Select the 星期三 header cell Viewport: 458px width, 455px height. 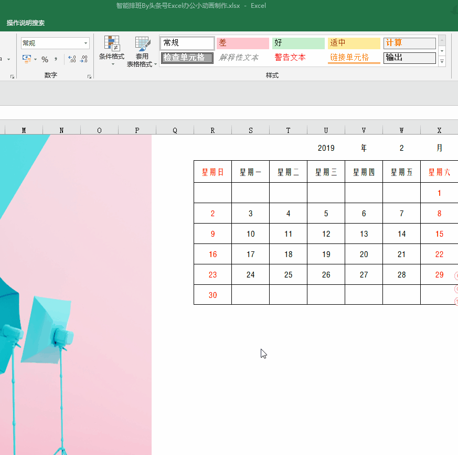[x=326, y=172]
